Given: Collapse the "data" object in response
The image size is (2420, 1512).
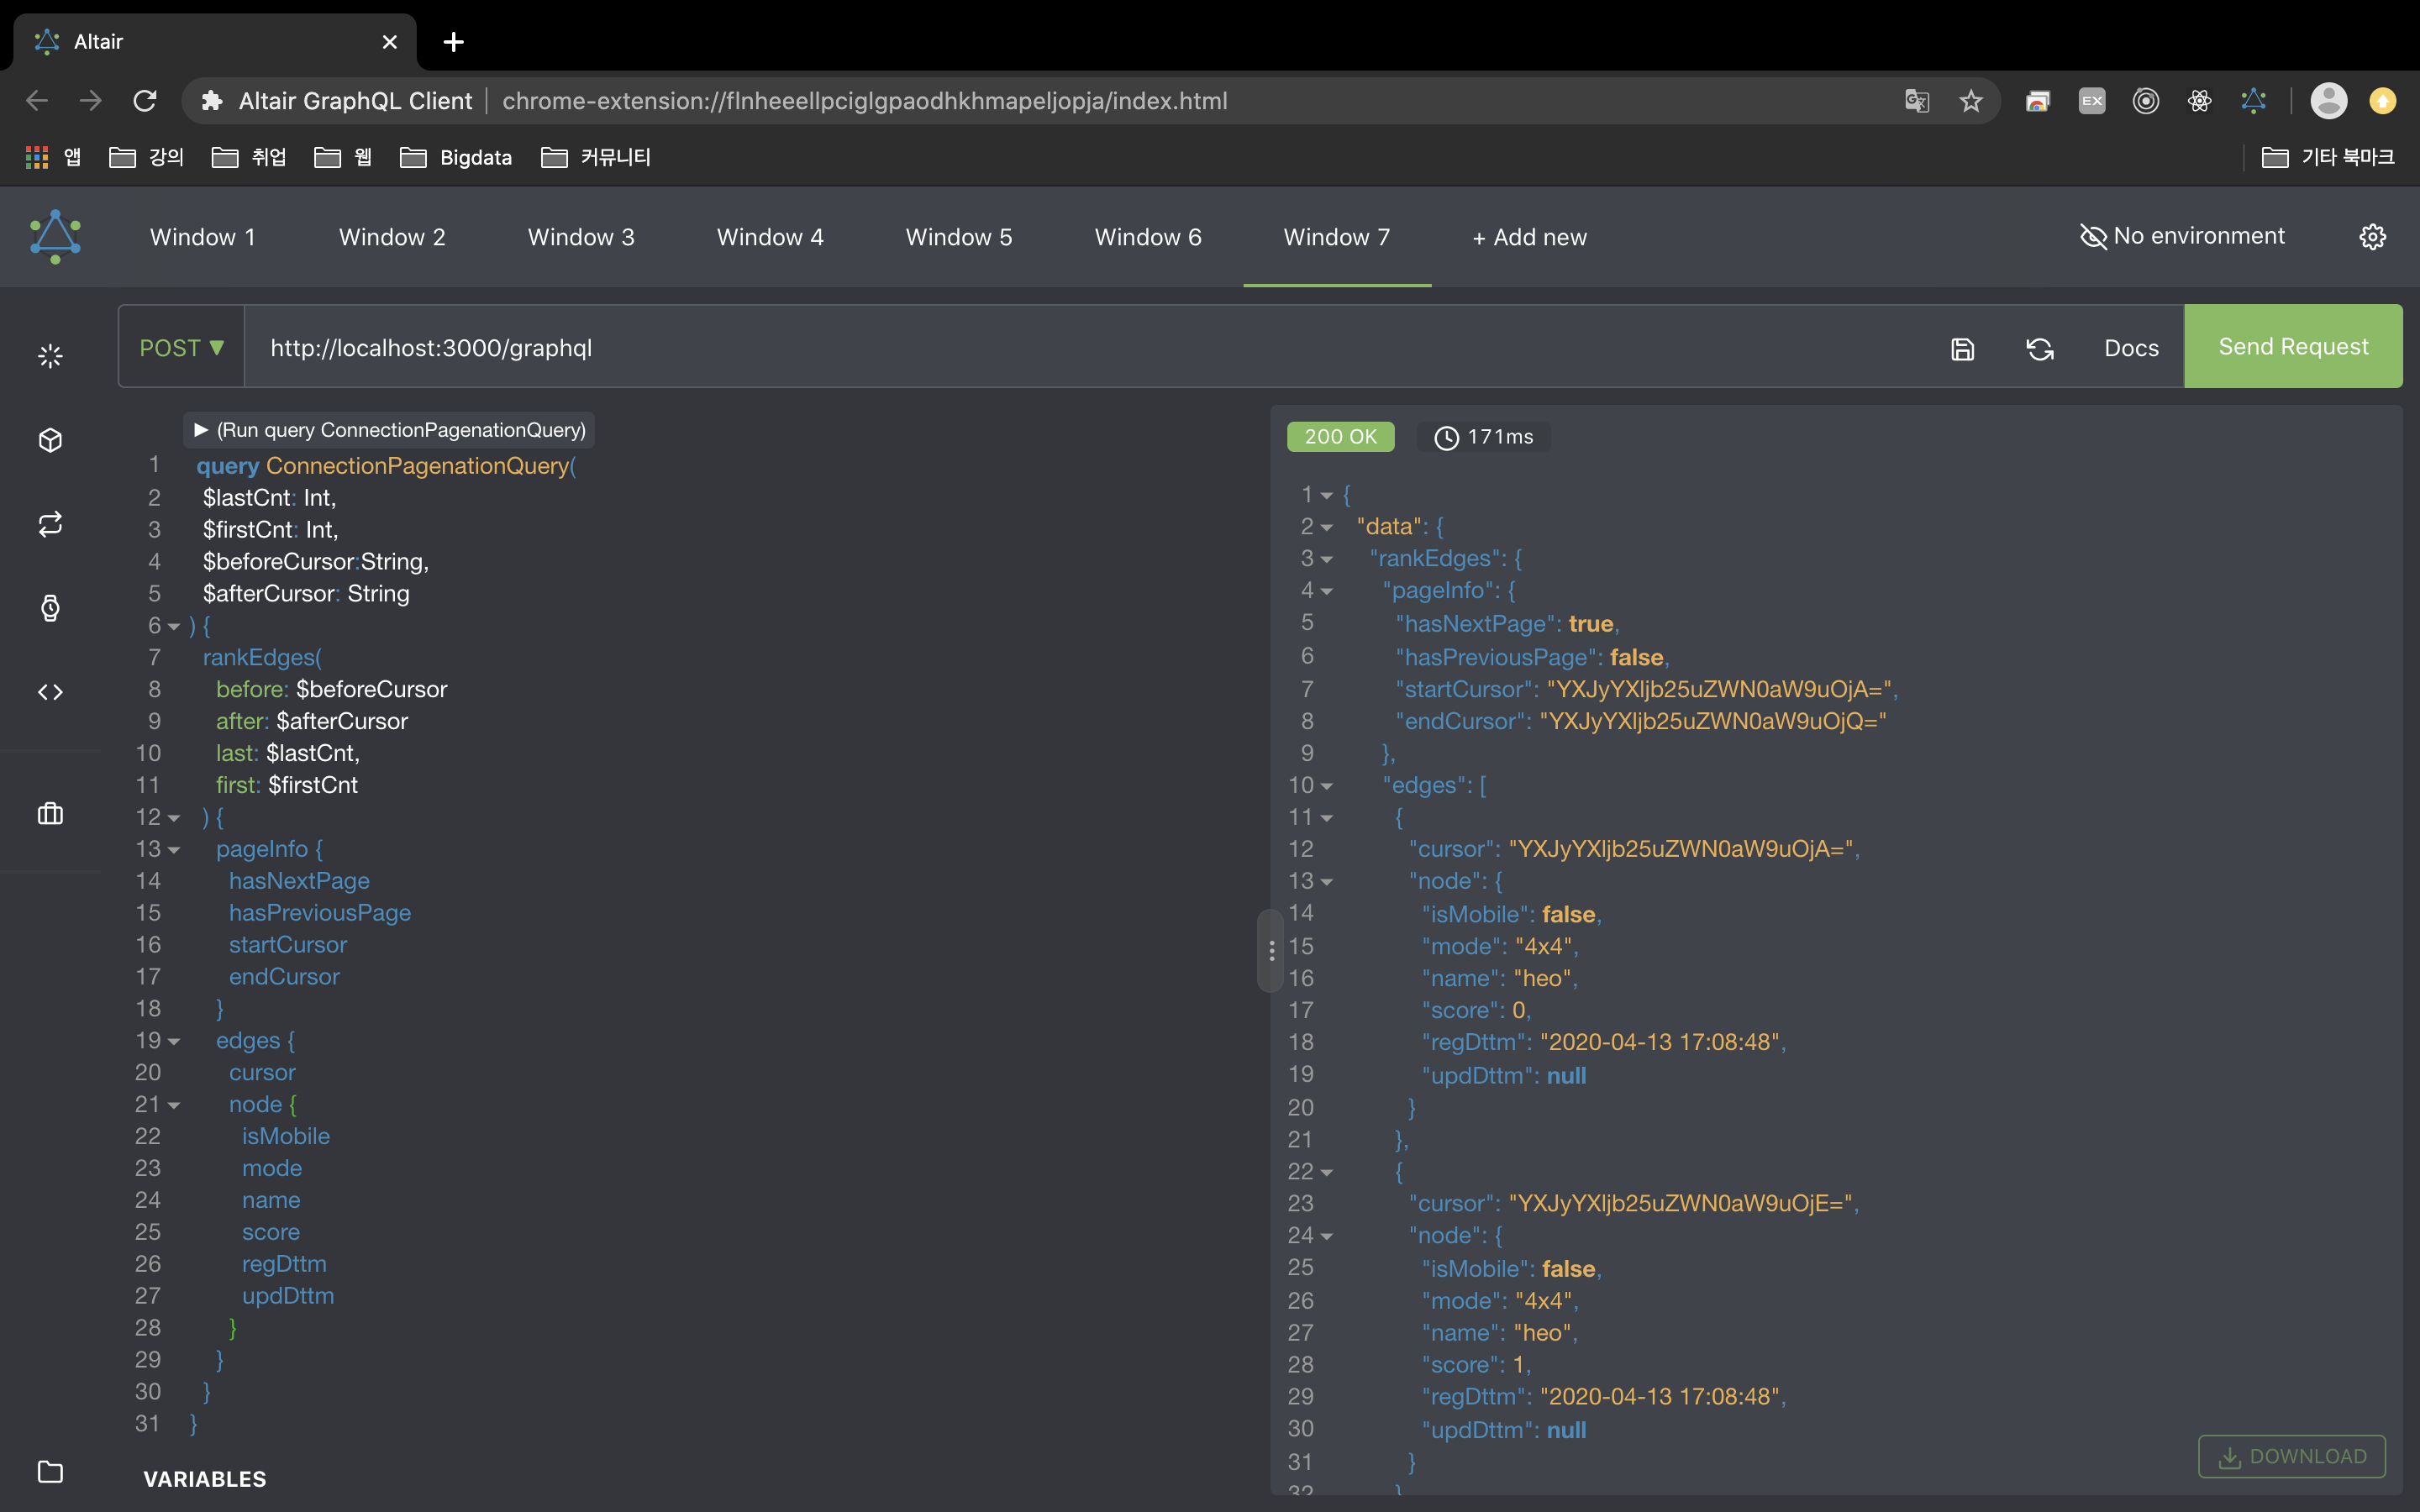Looking at the screenshot, I should tap(1327, 528).
